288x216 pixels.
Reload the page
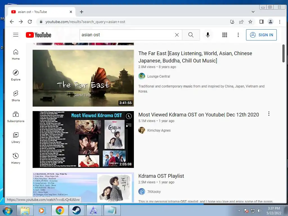coord(30,22)
